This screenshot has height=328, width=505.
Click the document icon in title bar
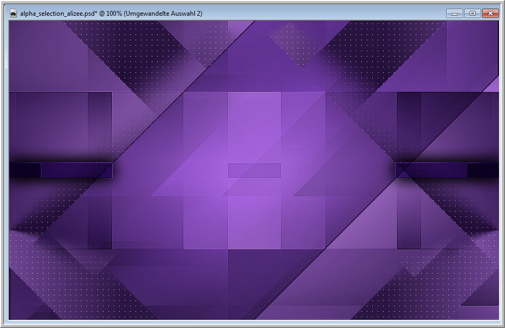(13, 14)
